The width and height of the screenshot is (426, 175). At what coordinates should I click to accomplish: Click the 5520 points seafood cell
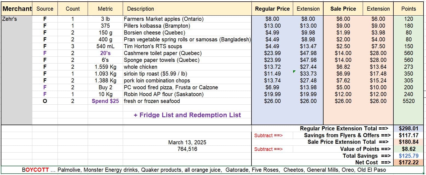pos(408,101)
